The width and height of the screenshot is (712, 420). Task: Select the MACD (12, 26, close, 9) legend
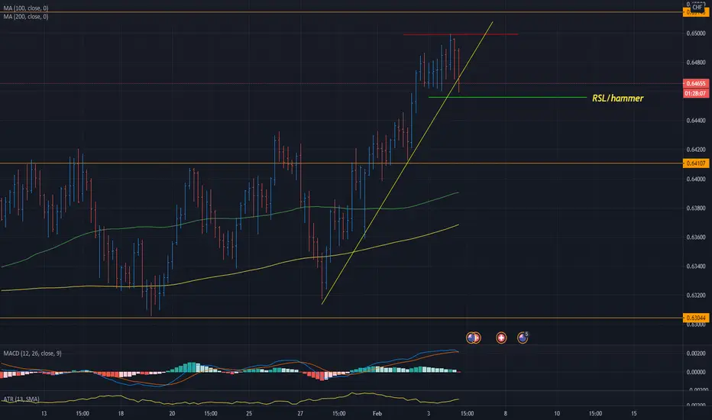coord(32,354)
